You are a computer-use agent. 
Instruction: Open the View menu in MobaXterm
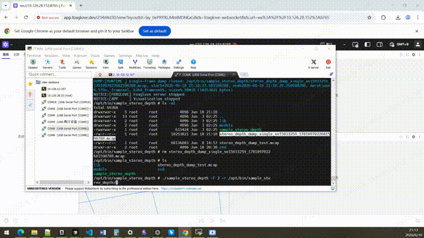(x=66, y=56)
